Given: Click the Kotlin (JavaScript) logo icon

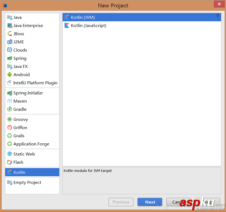Looking at the screenshot, I should pos(67,25).
